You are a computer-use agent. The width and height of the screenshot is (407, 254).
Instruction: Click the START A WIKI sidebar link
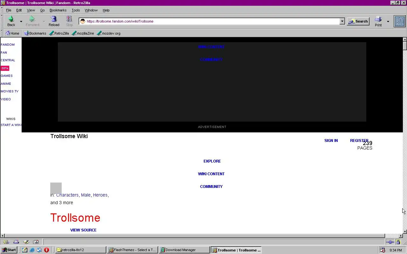[11, 125]
